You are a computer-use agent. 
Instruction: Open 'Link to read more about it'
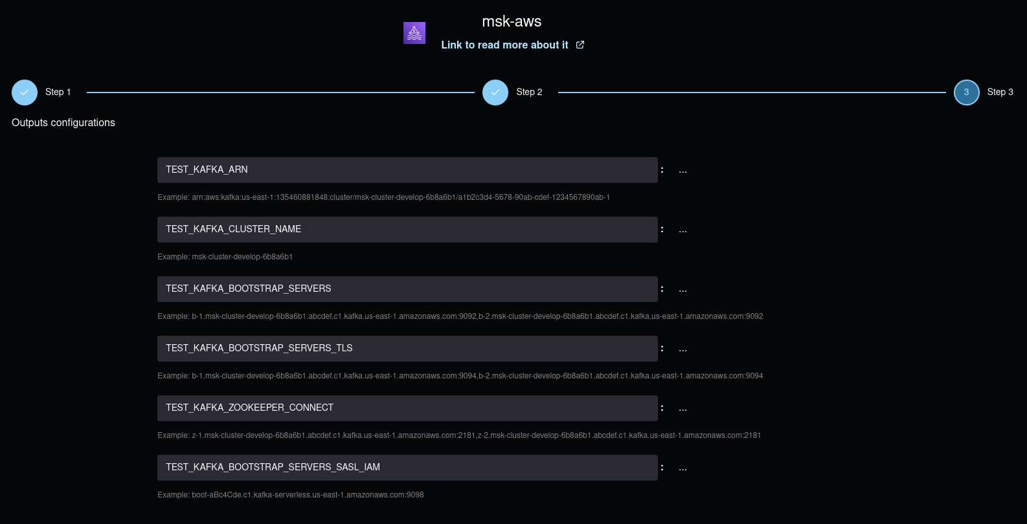coord(504,45)
